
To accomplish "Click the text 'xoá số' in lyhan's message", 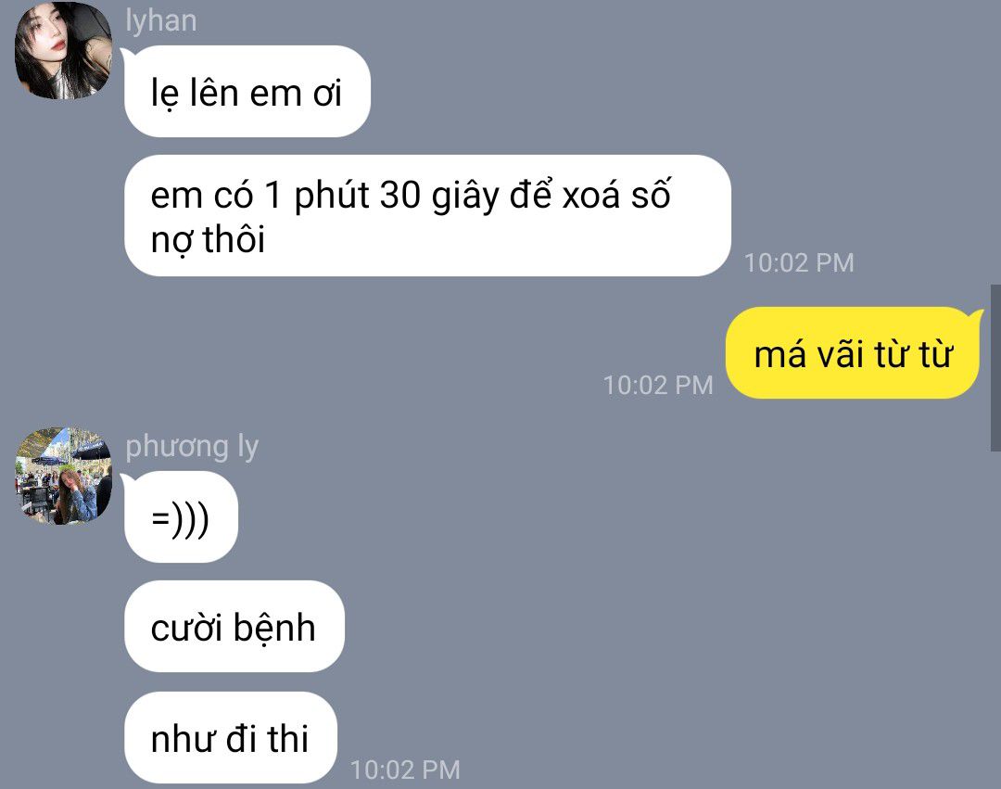I will [616, 194].
